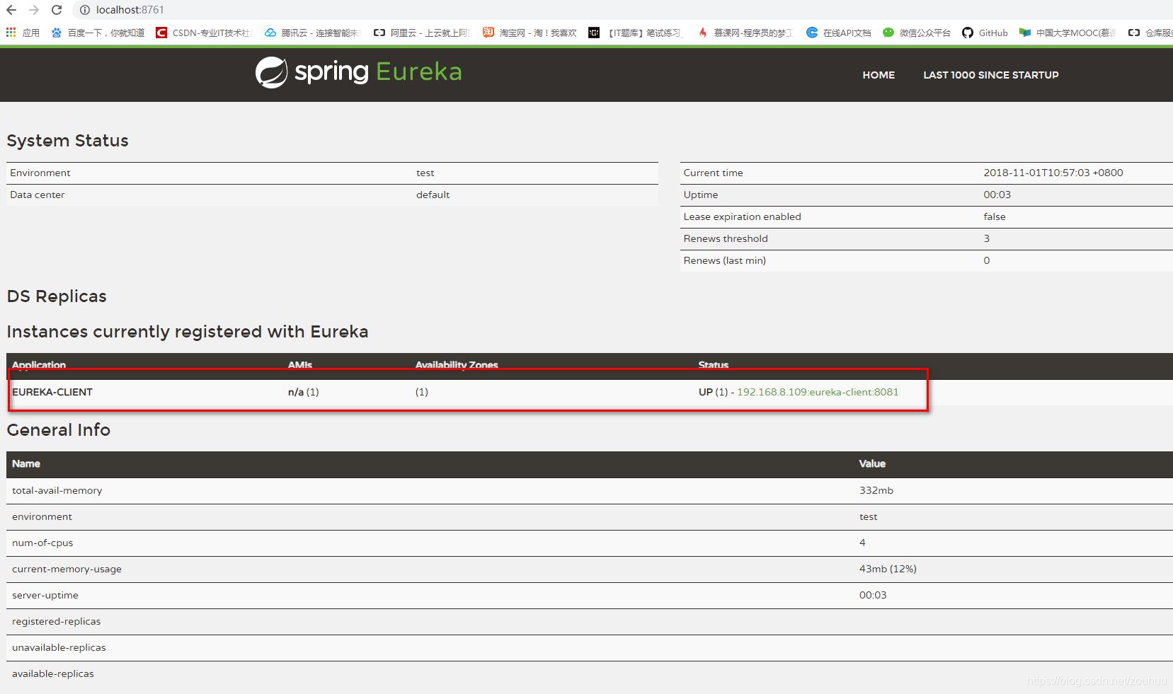This screenshot has height=694, width=1173.
Task: Click the Renews threshold label
Action: pyautogui.click(x=726, y=238)
